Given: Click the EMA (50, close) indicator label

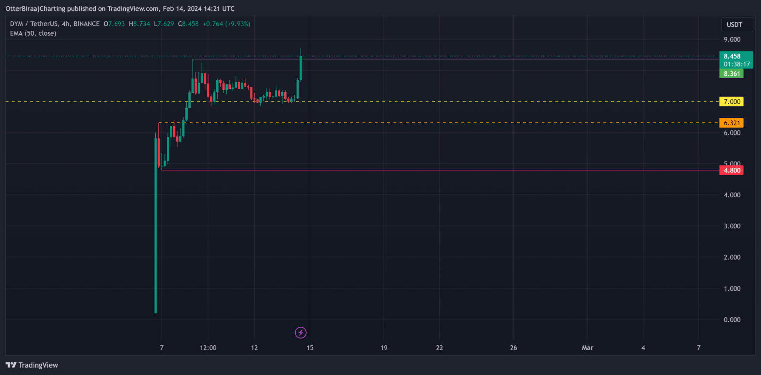Looking at the screenshot, I should [33, 33].
